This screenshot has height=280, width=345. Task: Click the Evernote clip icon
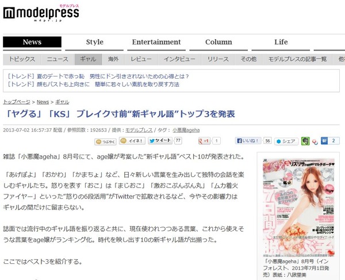point(305,141)
